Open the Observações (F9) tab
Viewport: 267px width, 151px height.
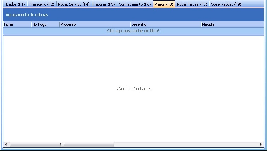[x=226, y=4]
